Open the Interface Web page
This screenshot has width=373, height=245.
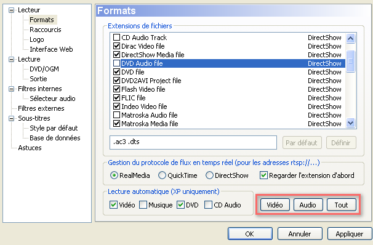click(51, 49)
